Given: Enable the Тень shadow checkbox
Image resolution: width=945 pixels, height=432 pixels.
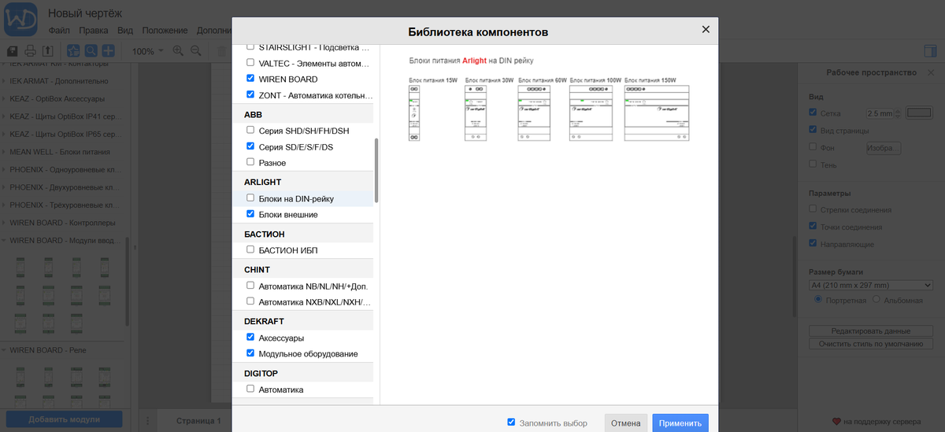Looking at the screenshot, I should (813, 164).
